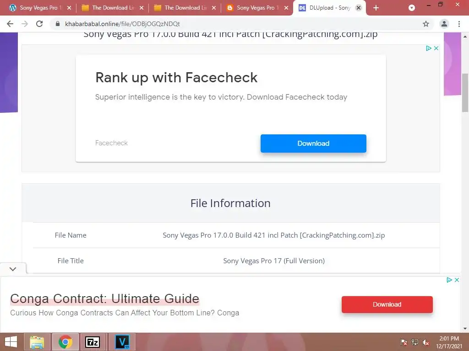The image size is (469, 351).
Task: Collapse the bottom ad with chevron
Action: pos(13,269)
